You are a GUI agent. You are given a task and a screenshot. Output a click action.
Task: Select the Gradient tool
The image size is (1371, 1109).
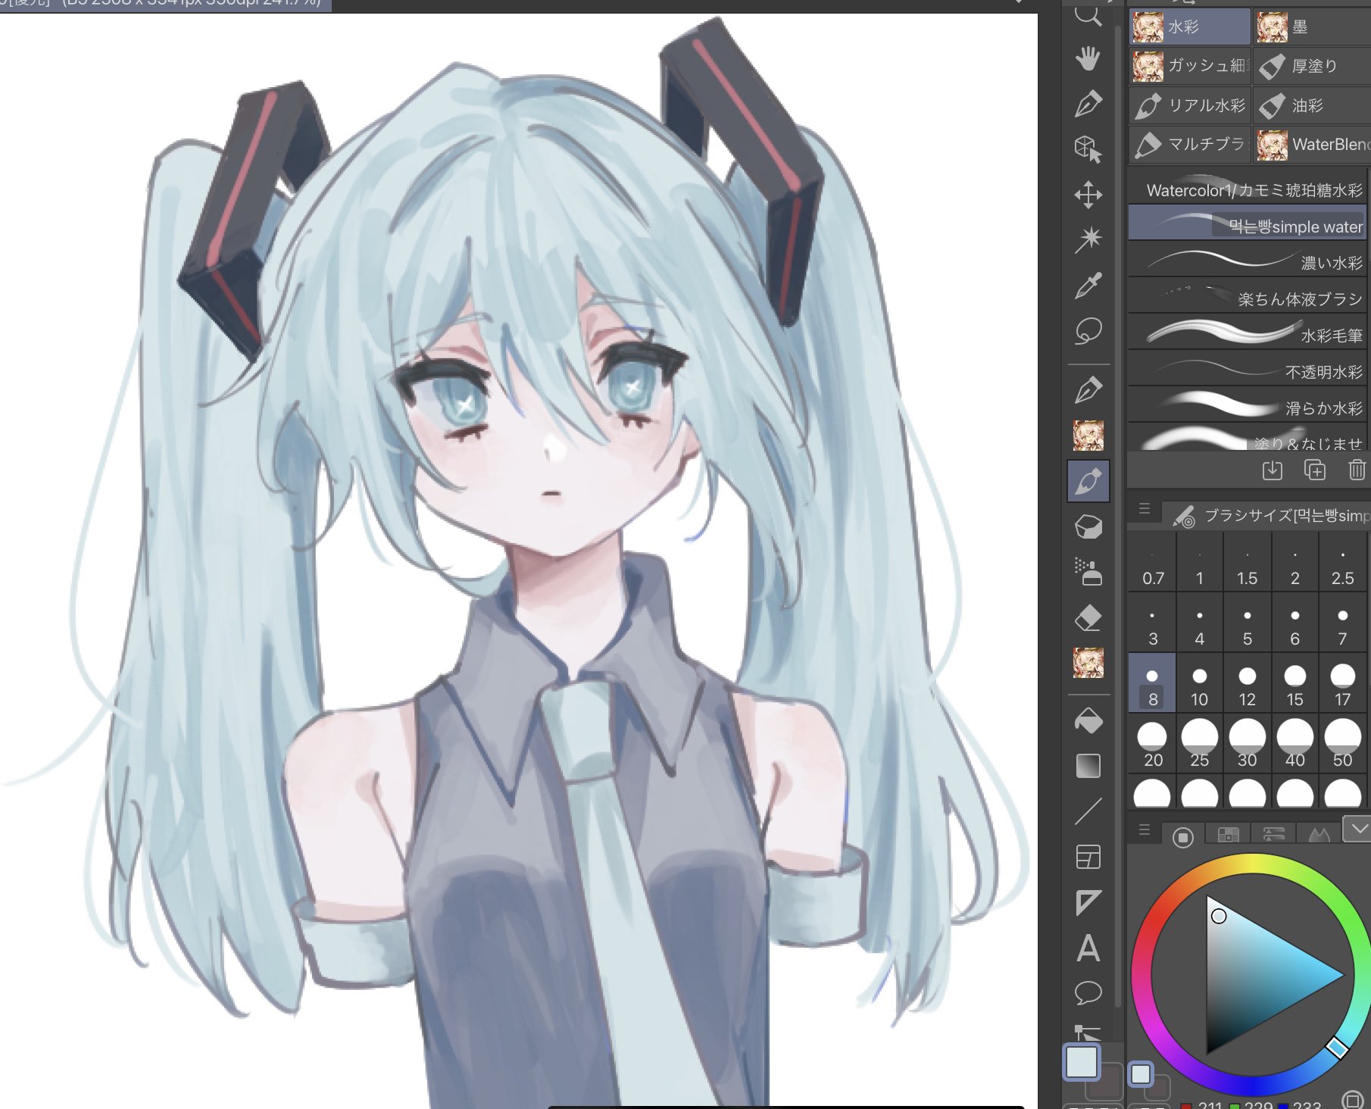click(x=1088, y=766)
